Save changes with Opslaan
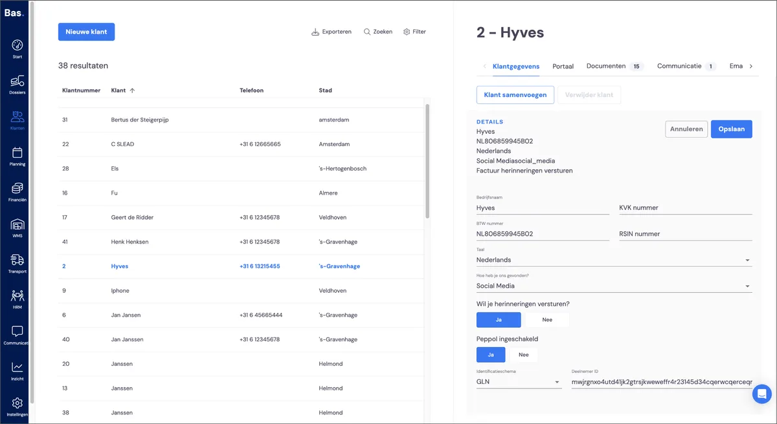Screen dimensions: 777x424 (x=732, y=129)
